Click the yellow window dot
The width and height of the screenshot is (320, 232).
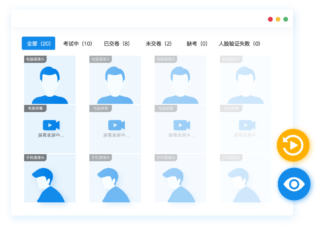tap(278, 19)
